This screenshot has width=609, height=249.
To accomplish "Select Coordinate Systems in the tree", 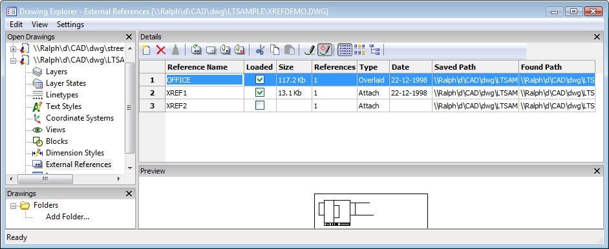I will point(80,118).
